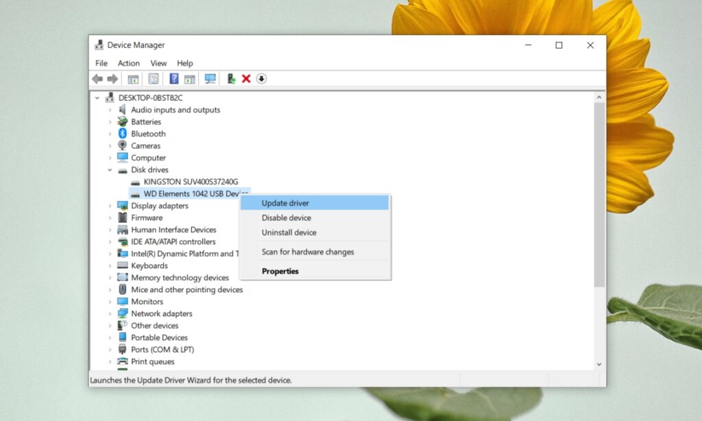Open Properties from the toolbar icon
This screenshot has height=421, width=702.
pos(132,79)
